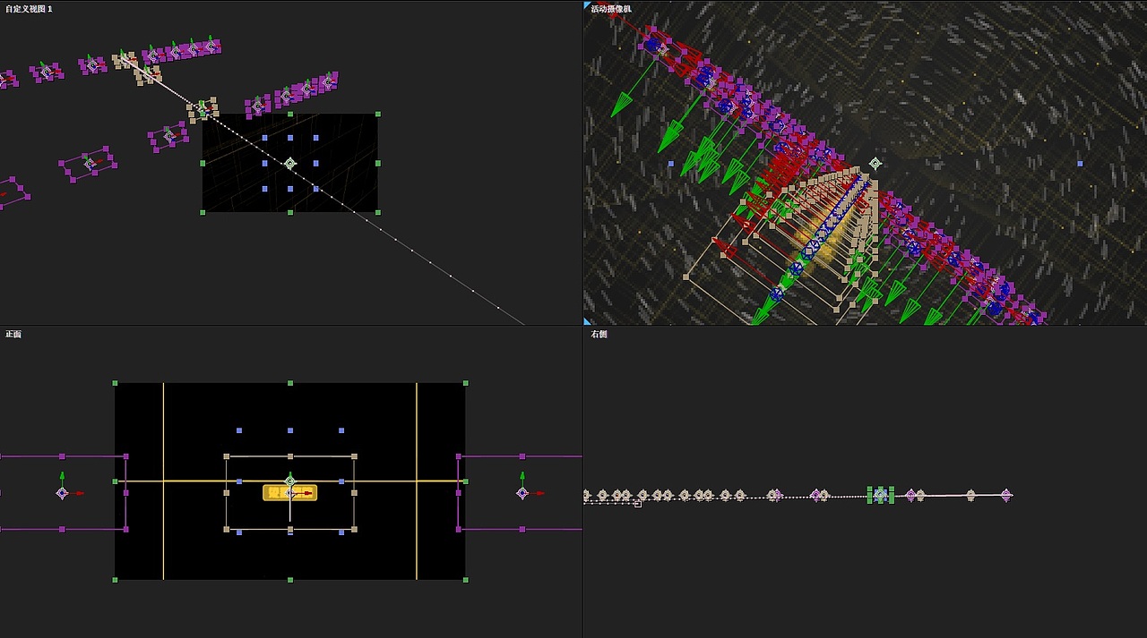Grab green Y-axis arrow of right purple layer
The image size is (1147, 638).
522,476
